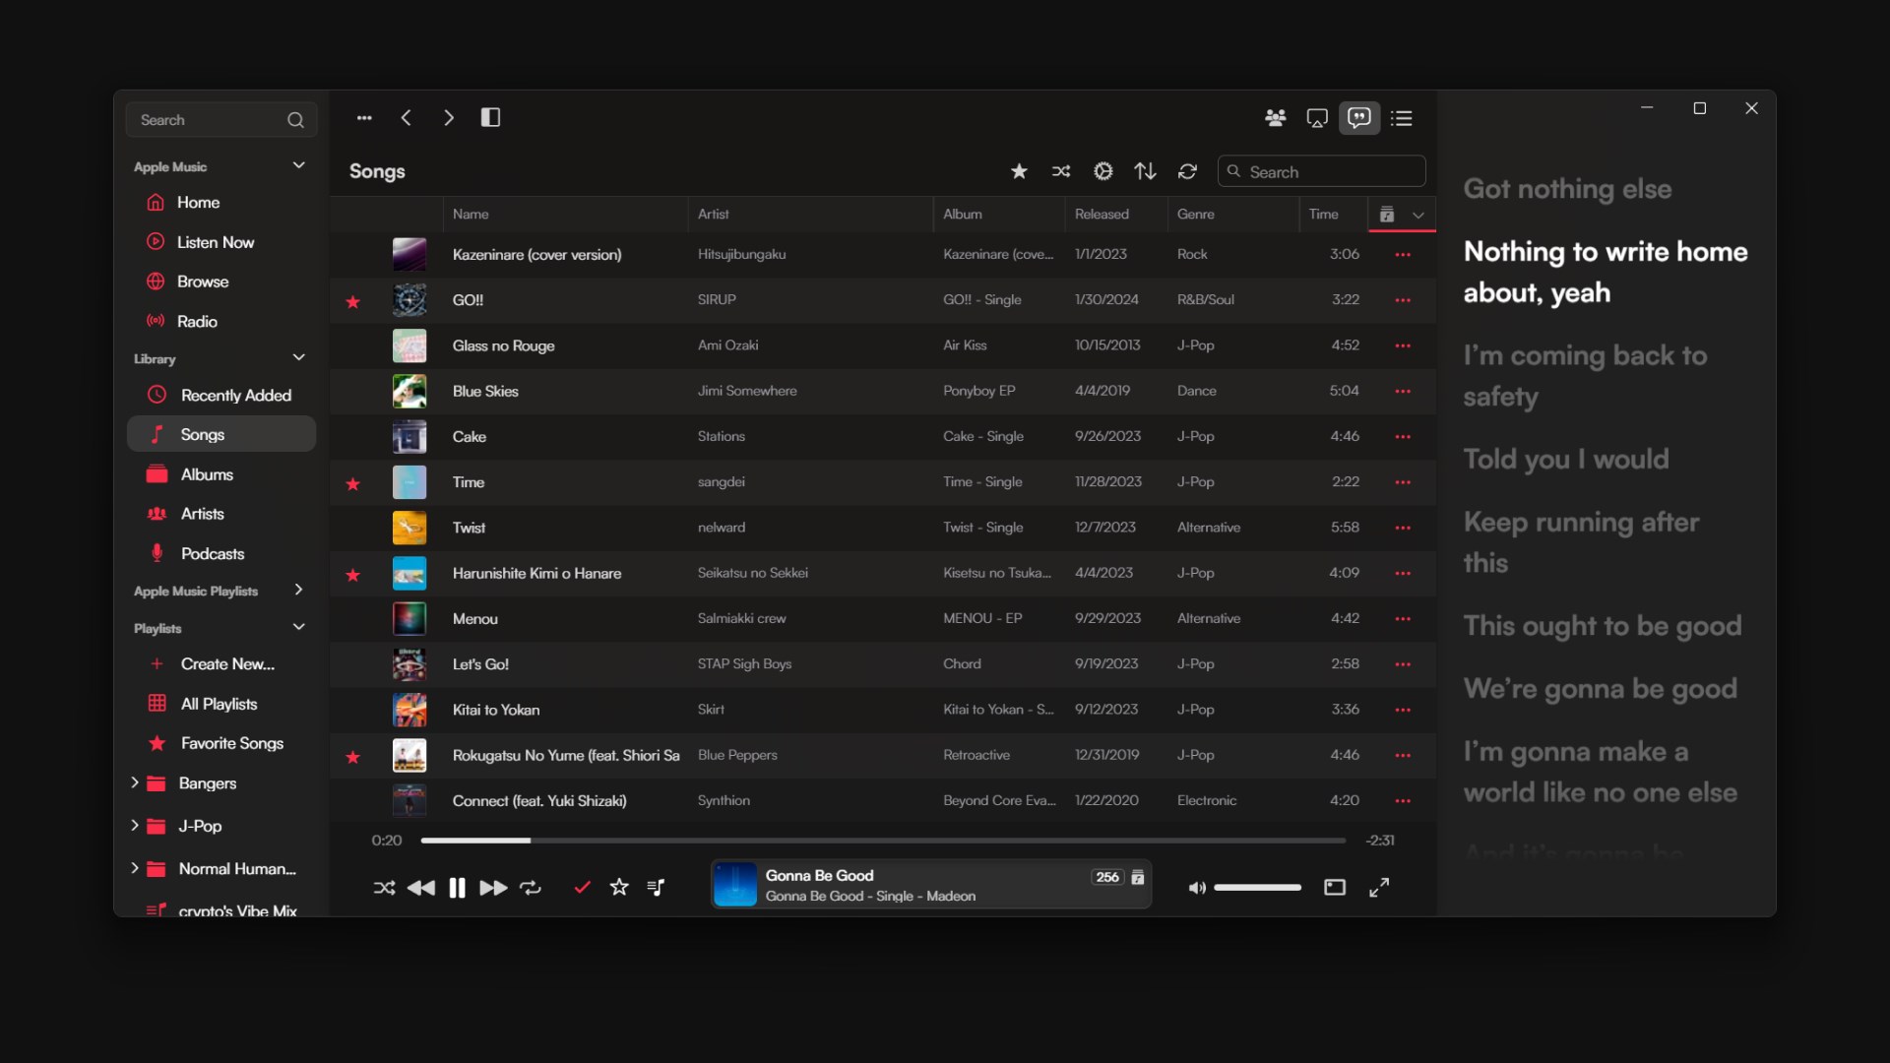This screenshot has width=1890, height=1063.
Task: Unfavorite the song GO!! via its red star
Action: (x=352, y=302)
